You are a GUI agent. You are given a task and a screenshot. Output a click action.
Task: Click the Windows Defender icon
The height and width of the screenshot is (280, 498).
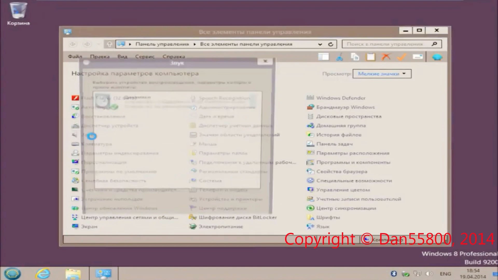(x=310, y=98)
